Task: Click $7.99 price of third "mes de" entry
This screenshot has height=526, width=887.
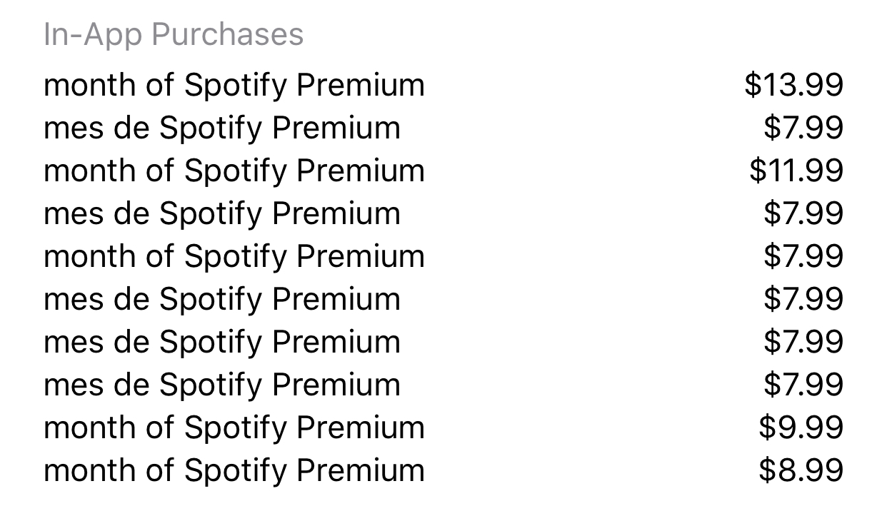Action: coord(803,299)
